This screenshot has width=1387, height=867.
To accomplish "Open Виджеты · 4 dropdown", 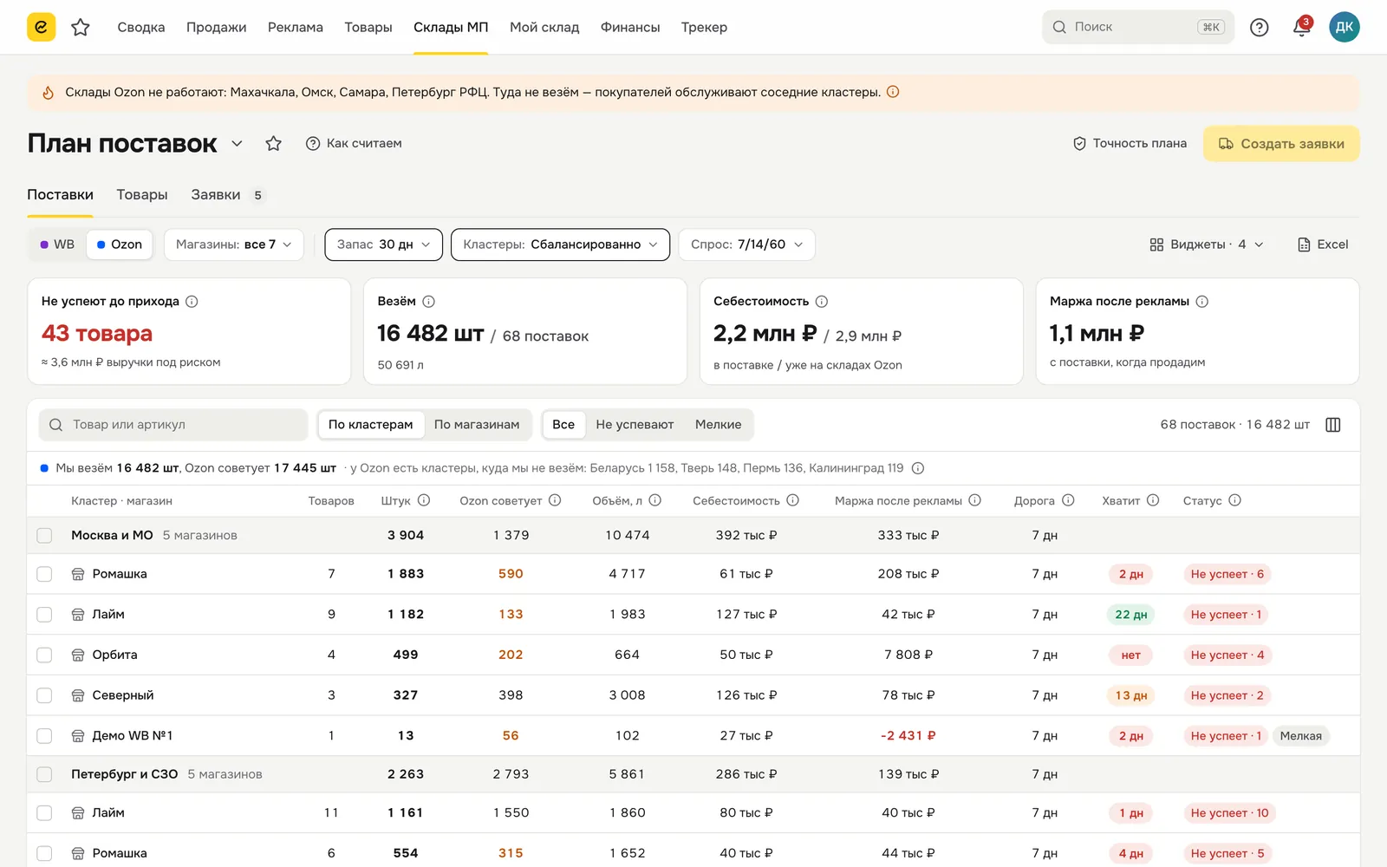I will (x=1206, y=244).
